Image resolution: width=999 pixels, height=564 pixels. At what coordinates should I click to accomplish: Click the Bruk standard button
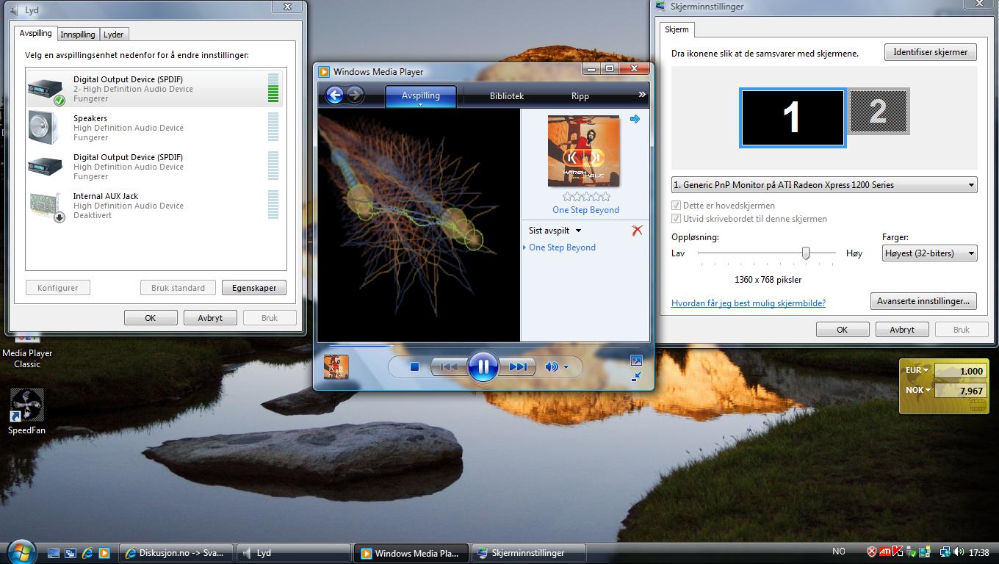(178, 288)
